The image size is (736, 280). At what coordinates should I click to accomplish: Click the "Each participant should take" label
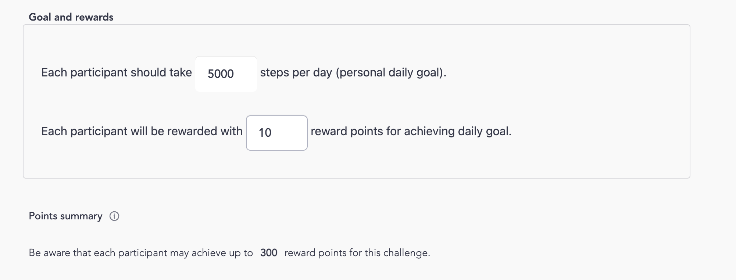[116, 73]
